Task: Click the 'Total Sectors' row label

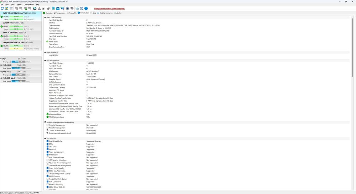Action: (x=53, y=77)
